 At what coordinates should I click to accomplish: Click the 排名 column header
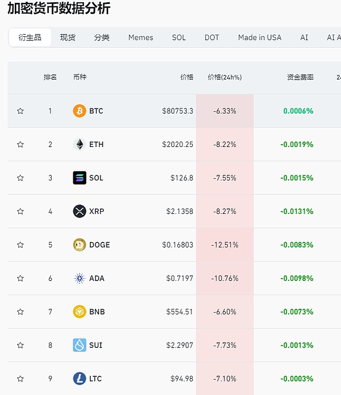pyautogui.click(x=50, y=77)
